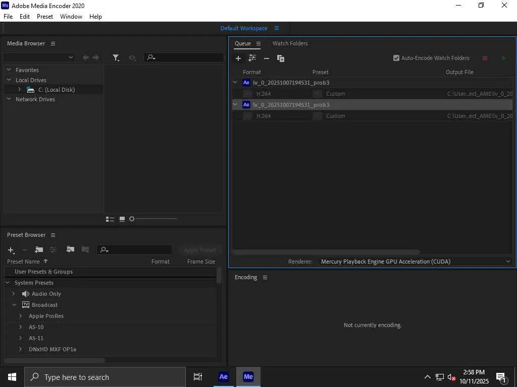517x387 pixels.
Task: Open the Encoding panel menu
Action: (x=265, y=278)
